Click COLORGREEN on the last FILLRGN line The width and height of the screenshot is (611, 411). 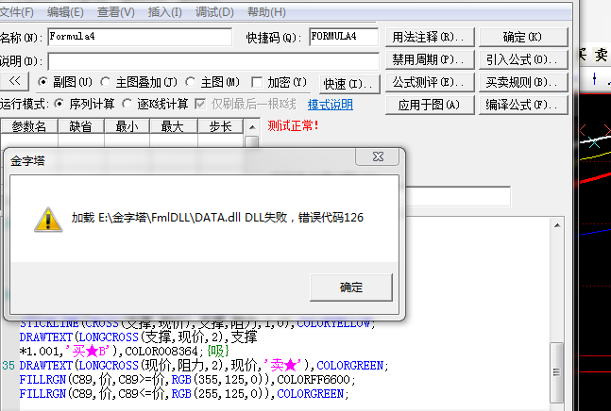click(311, 394)
